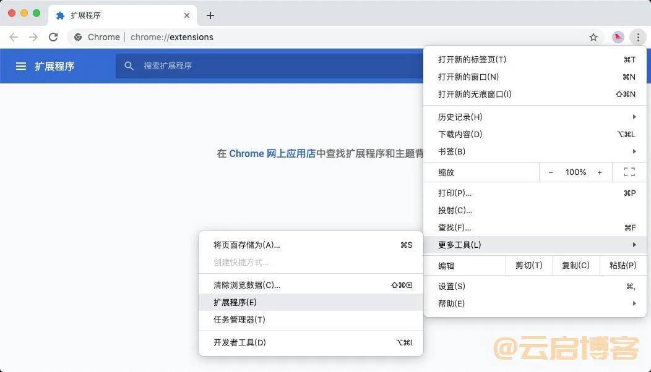
Task: Reload the extensions page
Action: [53, 37]
